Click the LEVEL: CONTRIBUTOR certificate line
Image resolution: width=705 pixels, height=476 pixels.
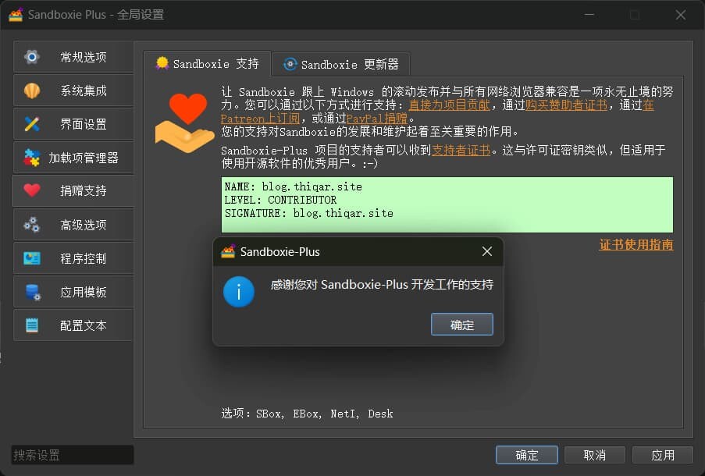tap(280, 200)
